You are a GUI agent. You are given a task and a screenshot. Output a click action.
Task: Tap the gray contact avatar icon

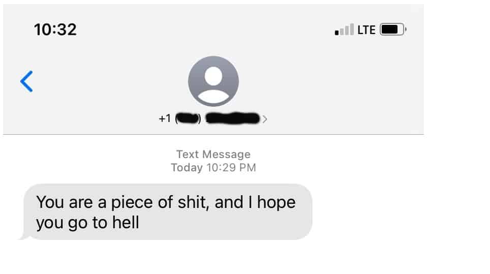tap(213, 81)
